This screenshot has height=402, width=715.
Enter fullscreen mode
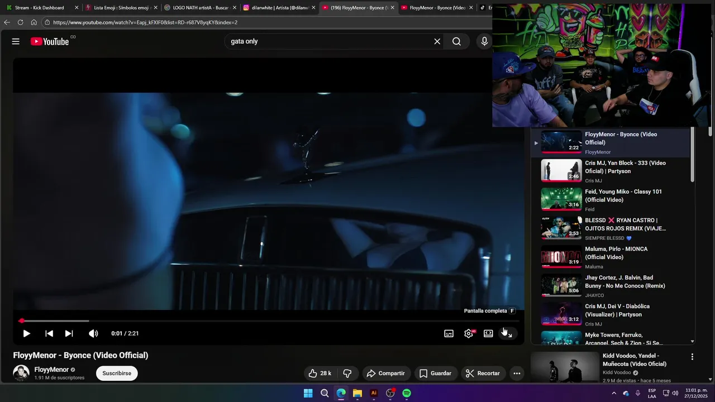pos(508,333)
